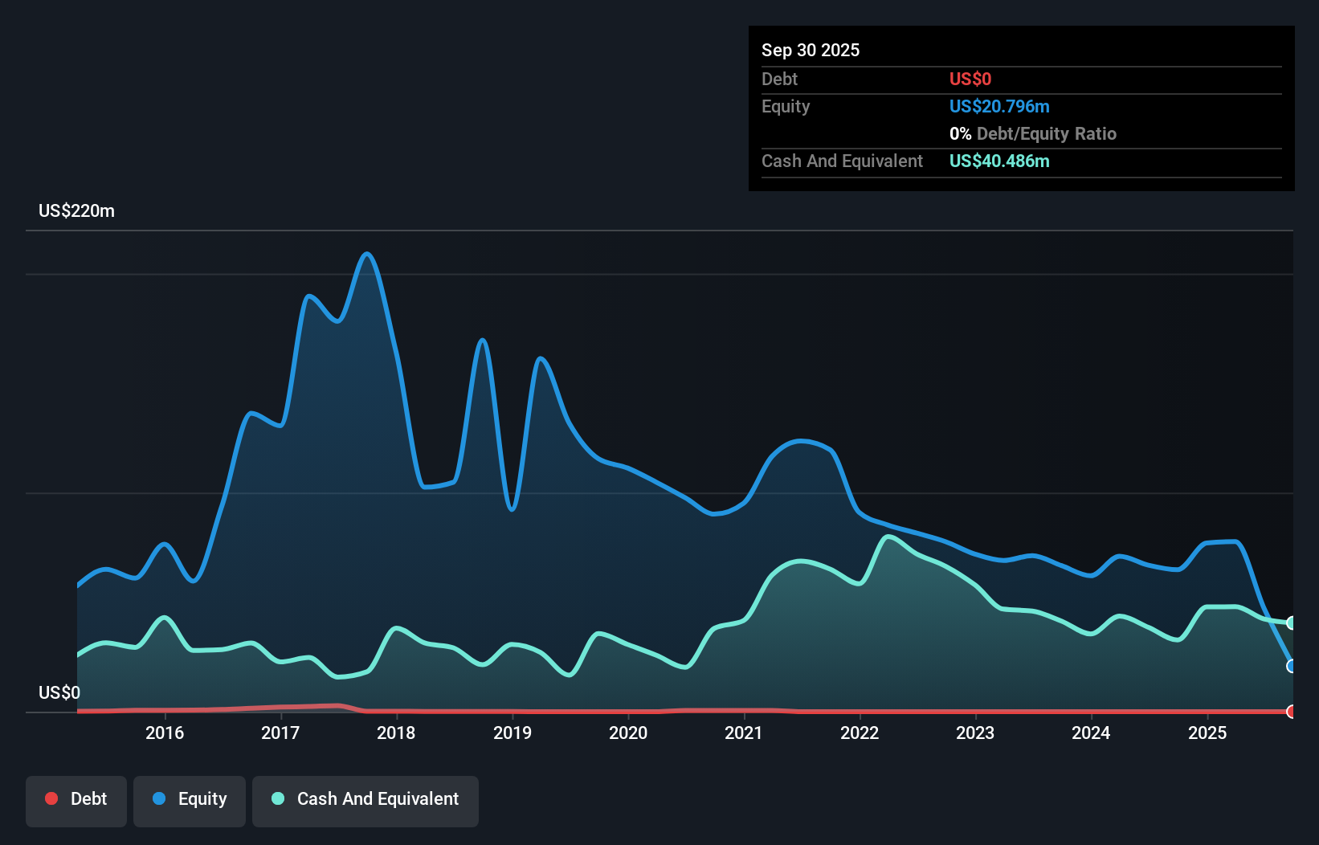Select the red Debt legend dot
The width and height of the screenshot is (1319, 845).
pos(51,798)
